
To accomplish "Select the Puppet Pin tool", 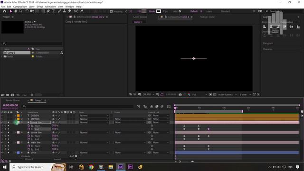I will (x=82, y=11).
